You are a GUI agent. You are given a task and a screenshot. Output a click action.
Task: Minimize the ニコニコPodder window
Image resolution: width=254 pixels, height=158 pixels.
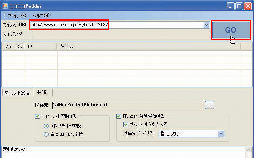230,6
